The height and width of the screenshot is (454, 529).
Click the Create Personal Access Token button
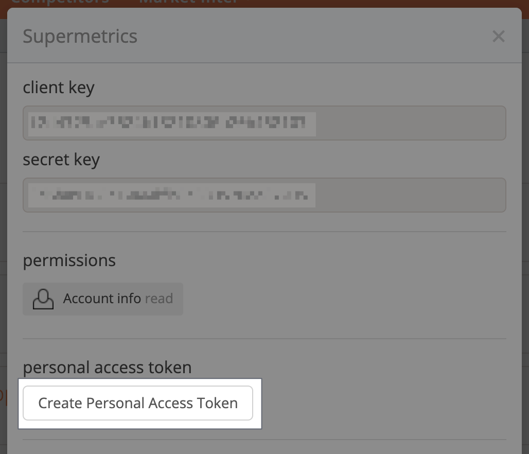tap(137, 403)
